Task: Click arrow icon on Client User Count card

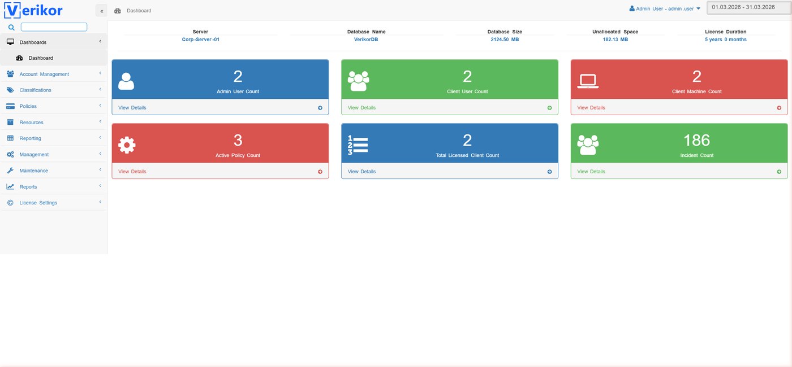Action: coord(549,108)
